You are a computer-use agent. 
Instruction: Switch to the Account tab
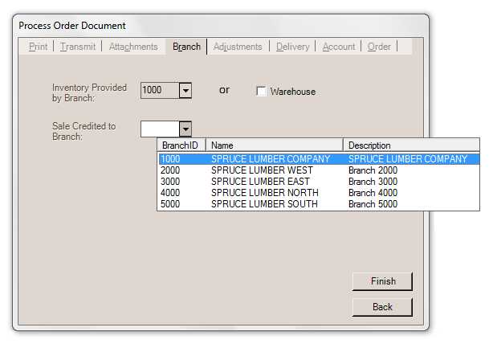click(339, 47)
